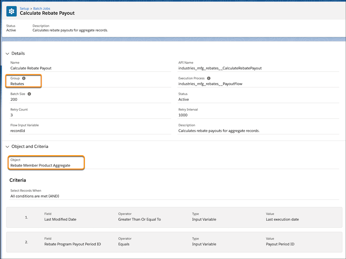This screenshot has width=346, height=259.
Task: Click the Retry Count value 3
Action: click(12, 115)
